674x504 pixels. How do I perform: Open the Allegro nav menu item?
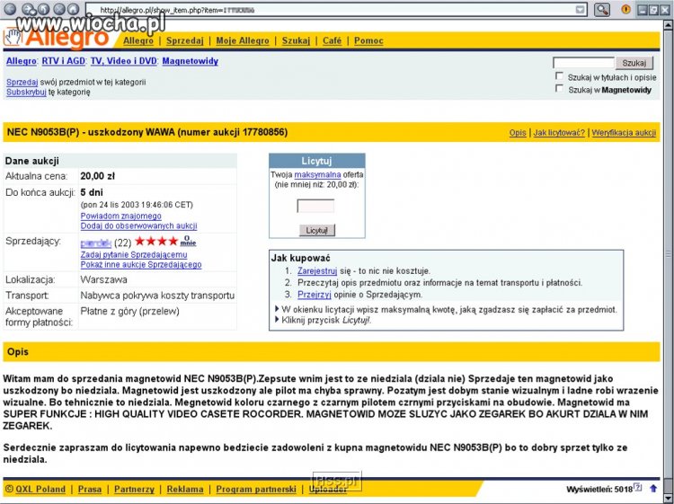coord(138,40)
